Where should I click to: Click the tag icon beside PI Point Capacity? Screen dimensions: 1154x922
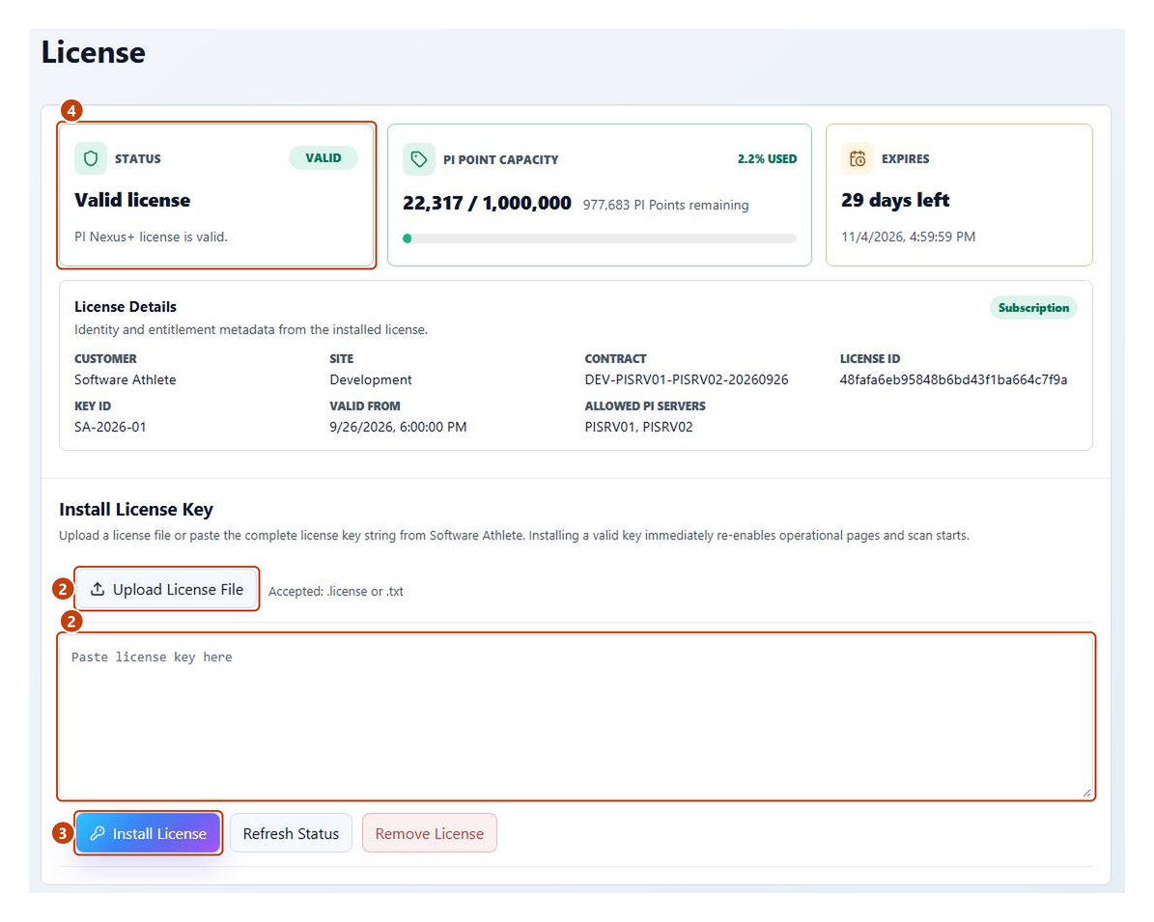tap(419, 159)
